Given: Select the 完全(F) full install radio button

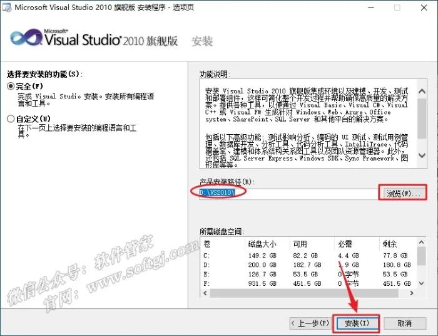Looking at the screenshot, I should tap(11, 86).
